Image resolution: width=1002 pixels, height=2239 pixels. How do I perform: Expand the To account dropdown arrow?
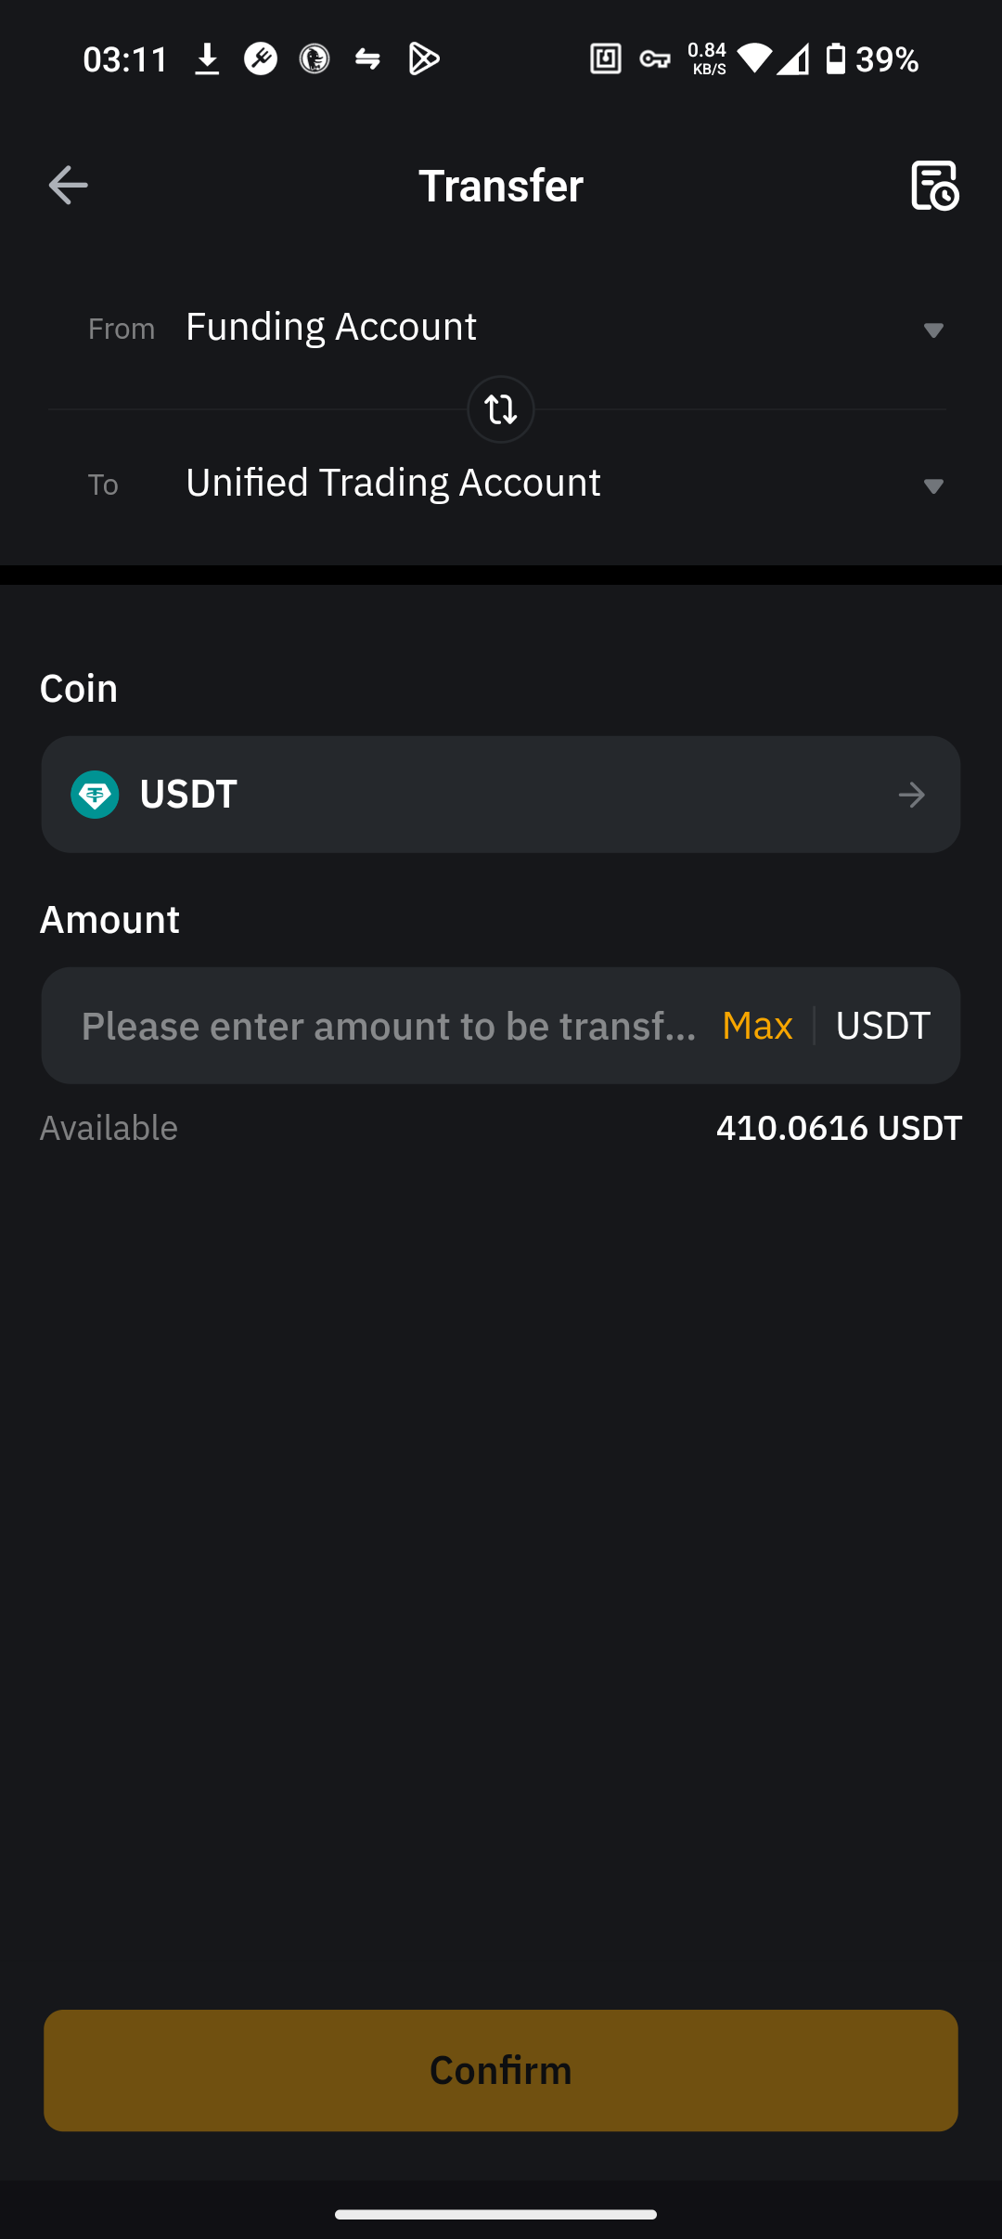933,485
